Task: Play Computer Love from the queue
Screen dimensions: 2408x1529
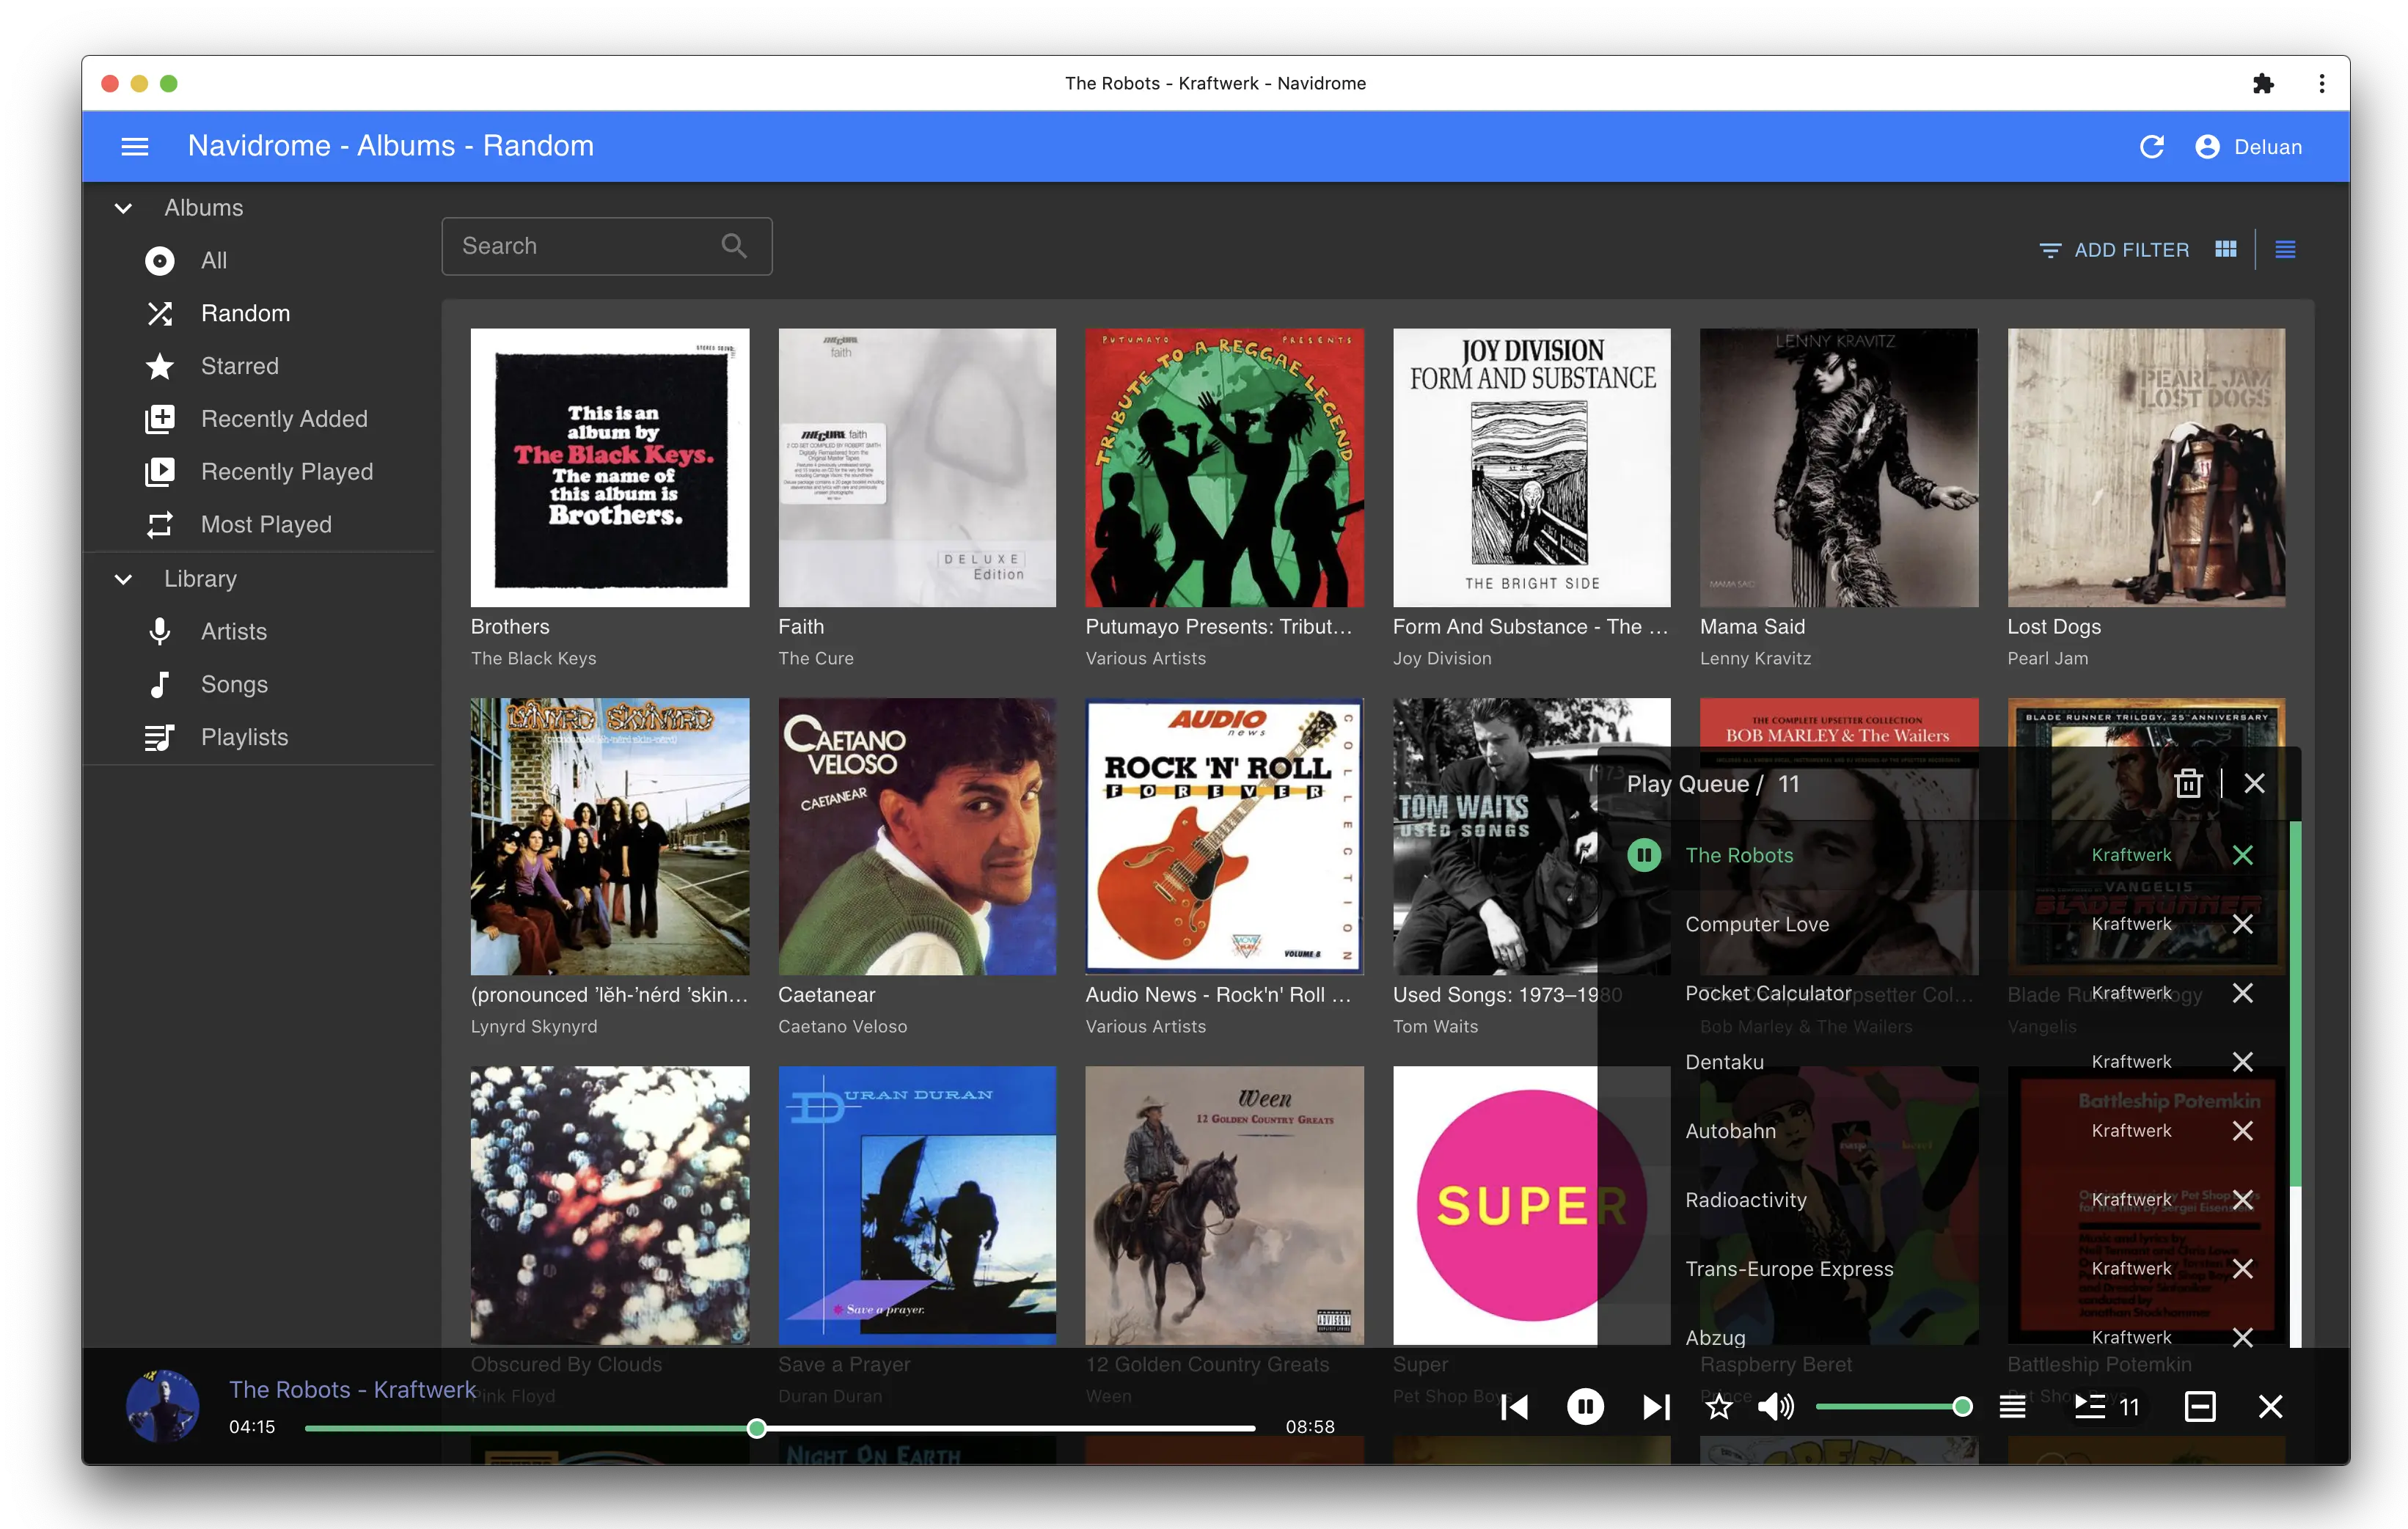Action: coord(1757,924)
